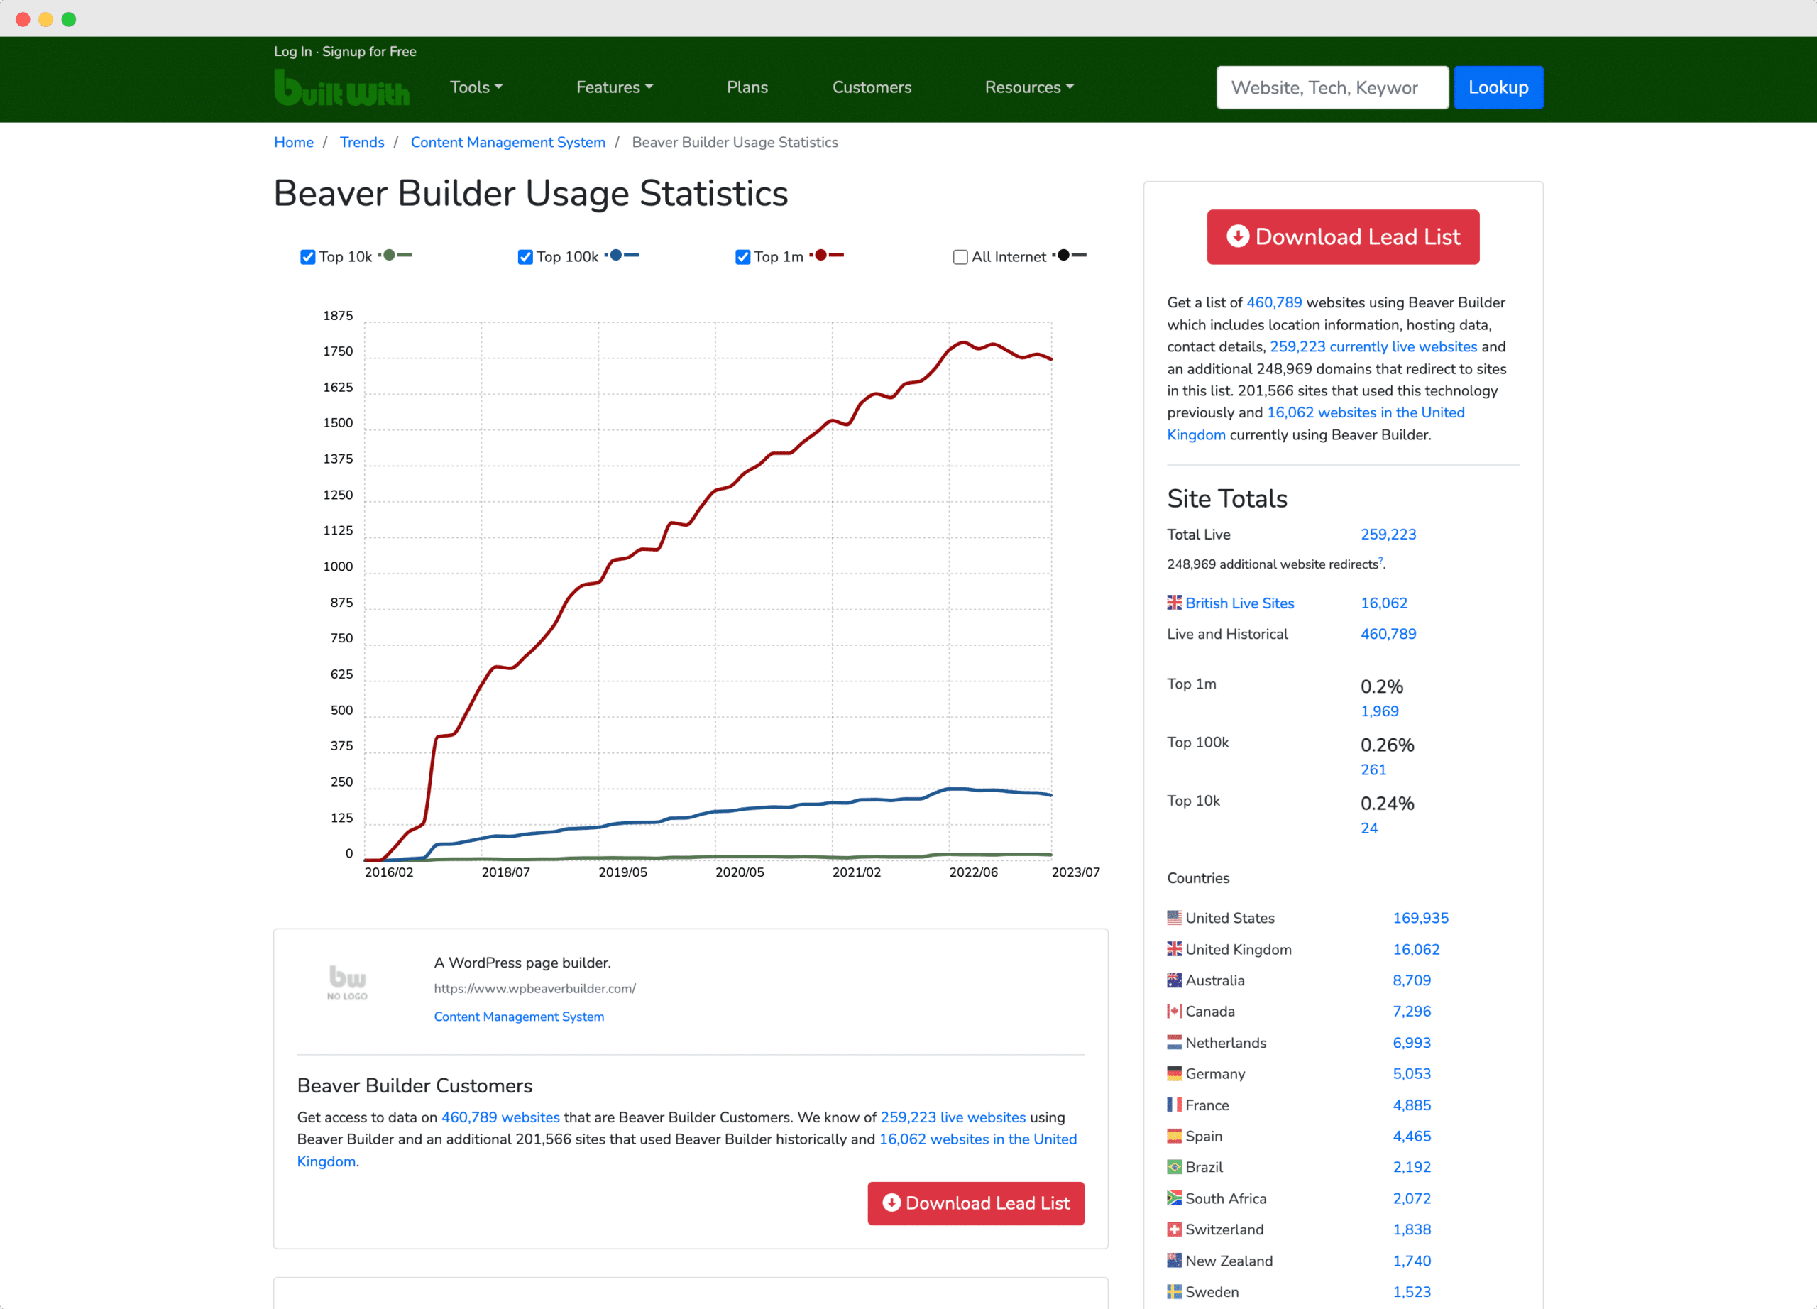The width and height of the screenshot is (1817, 1309).
Task: Click the redirects footnote question mark
Action: pos(1380,561)
